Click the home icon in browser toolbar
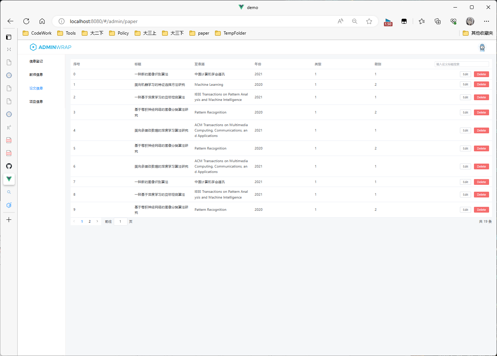The width and height of the screenshot is (497, 356). pos(42,21)
